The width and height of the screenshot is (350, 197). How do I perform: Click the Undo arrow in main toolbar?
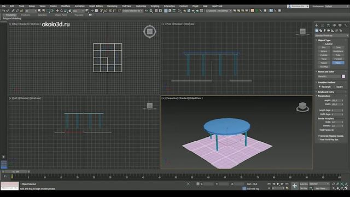[x=4, y=11]
